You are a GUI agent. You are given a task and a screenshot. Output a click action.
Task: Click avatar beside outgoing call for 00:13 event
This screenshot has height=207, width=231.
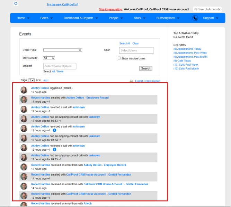(x=24, y=119)
